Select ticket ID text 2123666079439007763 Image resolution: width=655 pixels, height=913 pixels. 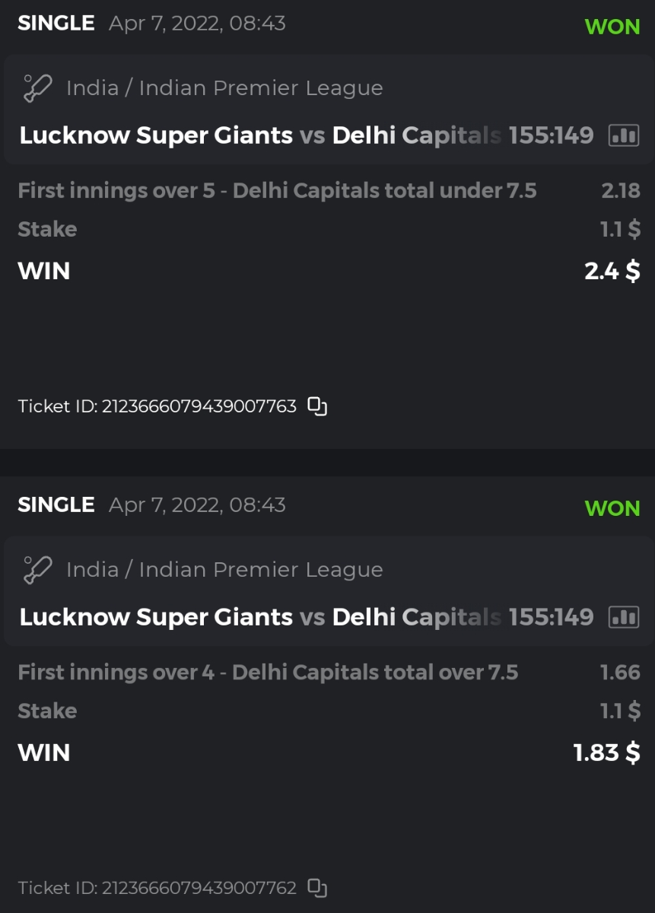click(199, 406)
